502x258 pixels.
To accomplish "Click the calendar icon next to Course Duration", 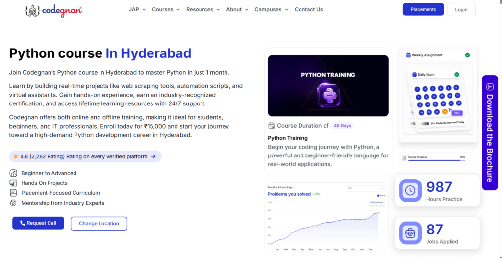I will [271, 125].
